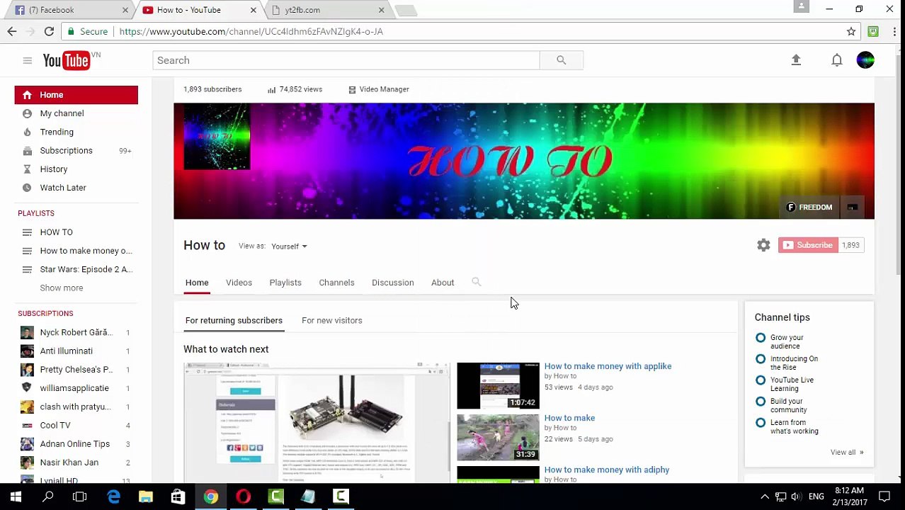Screen dimensions: 905x510
Task: Click the address bar URL
Action: (x=251, y=31)
